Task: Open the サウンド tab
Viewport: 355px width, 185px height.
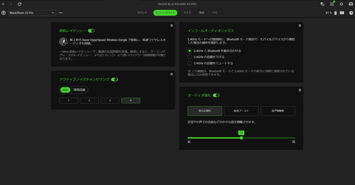Action: tap(142, 13)
